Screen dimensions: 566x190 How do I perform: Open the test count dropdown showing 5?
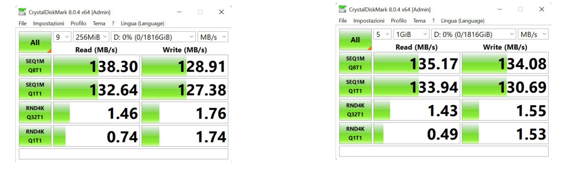coord(383,34)
